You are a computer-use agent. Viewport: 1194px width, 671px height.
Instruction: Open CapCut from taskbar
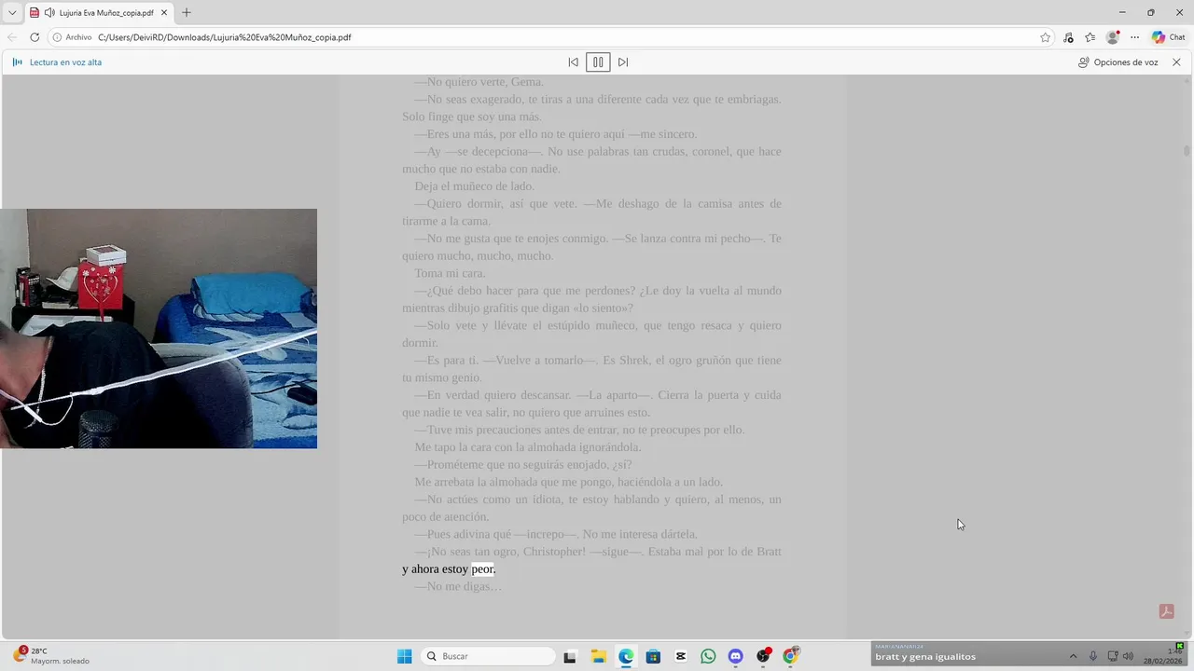[681, 656]
